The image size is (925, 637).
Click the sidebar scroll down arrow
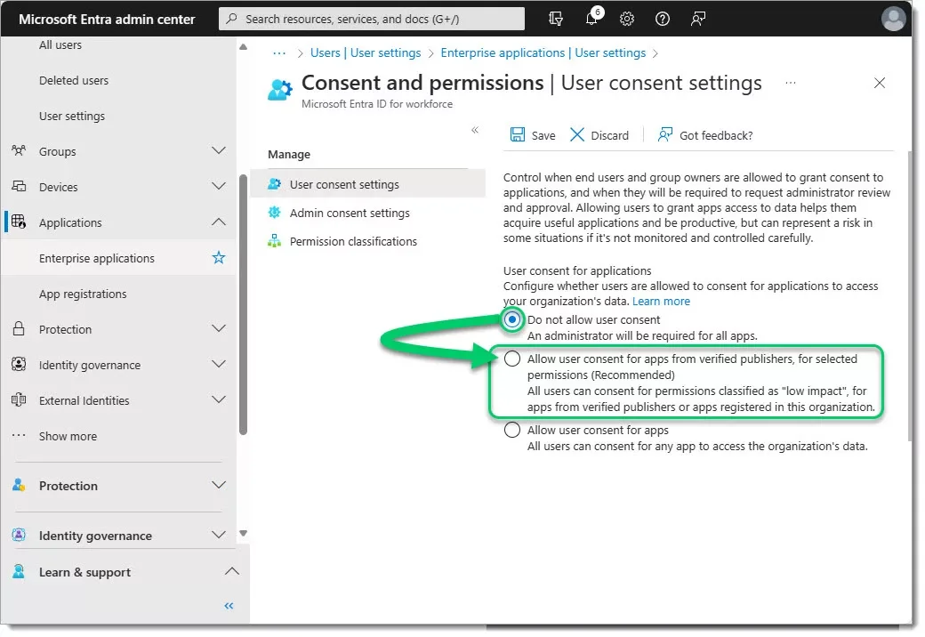point(243,533)
